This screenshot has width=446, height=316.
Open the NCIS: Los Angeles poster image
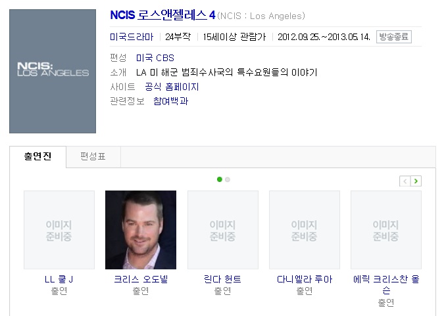(x=53, y=71)
